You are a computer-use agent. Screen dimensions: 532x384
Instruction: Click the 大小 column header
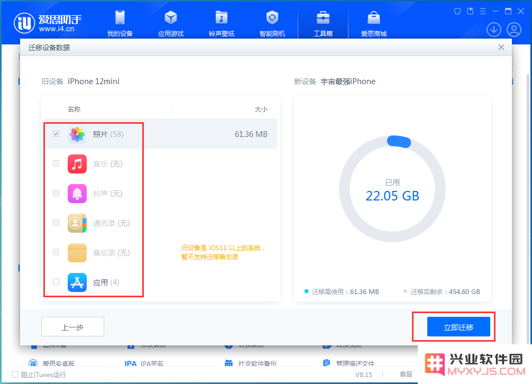pos(261,109)
